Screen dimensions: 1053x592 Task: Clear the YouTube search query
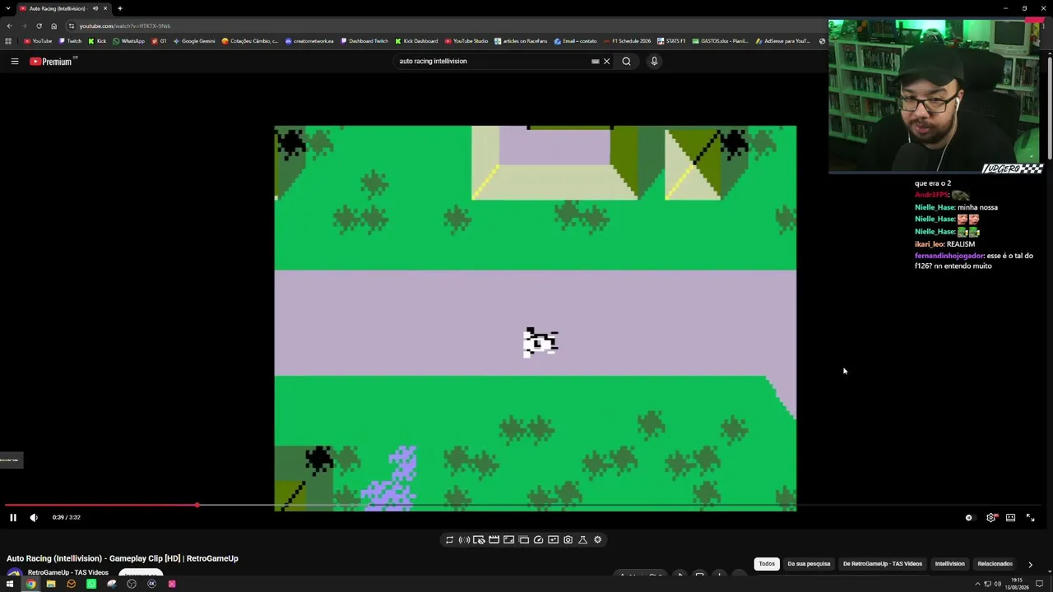pyautogui.click(x=607, y=61)
